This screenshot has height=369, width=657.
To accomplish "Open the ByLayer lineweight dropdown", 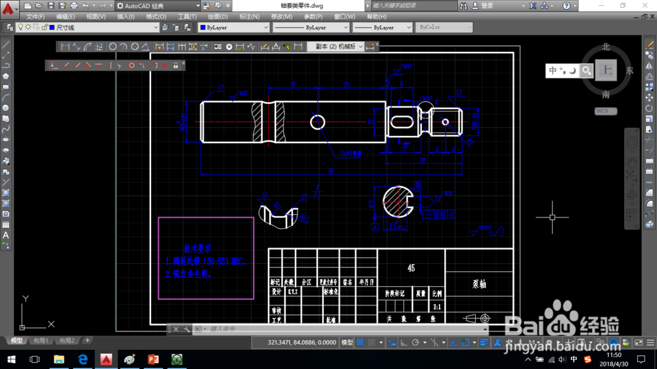I will coord(382,27).
